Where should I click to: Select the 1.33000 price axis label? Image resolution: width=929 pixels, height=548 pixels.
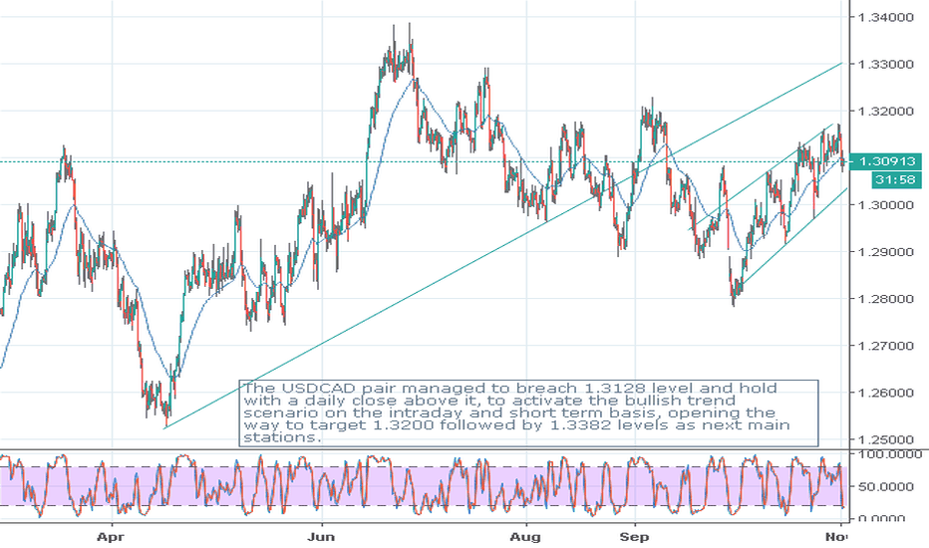pyautogui.click(x=886, y=64)
